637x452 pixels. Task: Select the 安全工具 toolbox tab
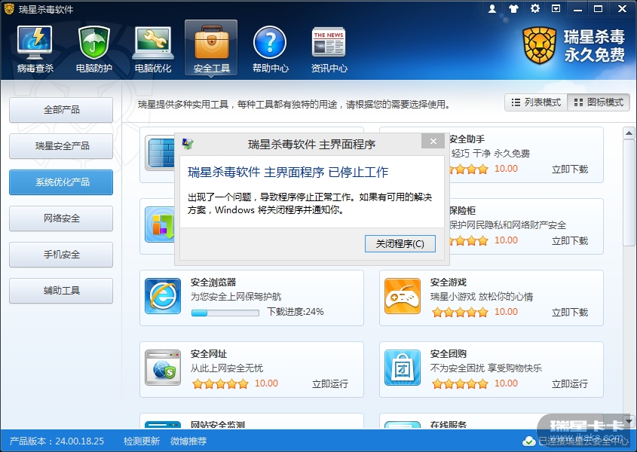pos(211,48)
